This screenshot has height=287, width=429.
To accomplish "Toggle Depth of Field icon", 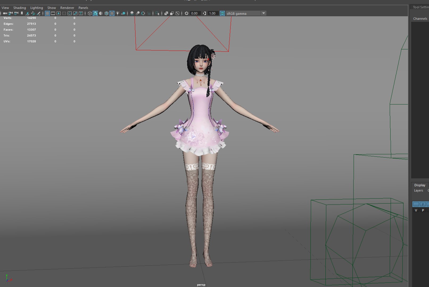I will (x=149, y=13).
